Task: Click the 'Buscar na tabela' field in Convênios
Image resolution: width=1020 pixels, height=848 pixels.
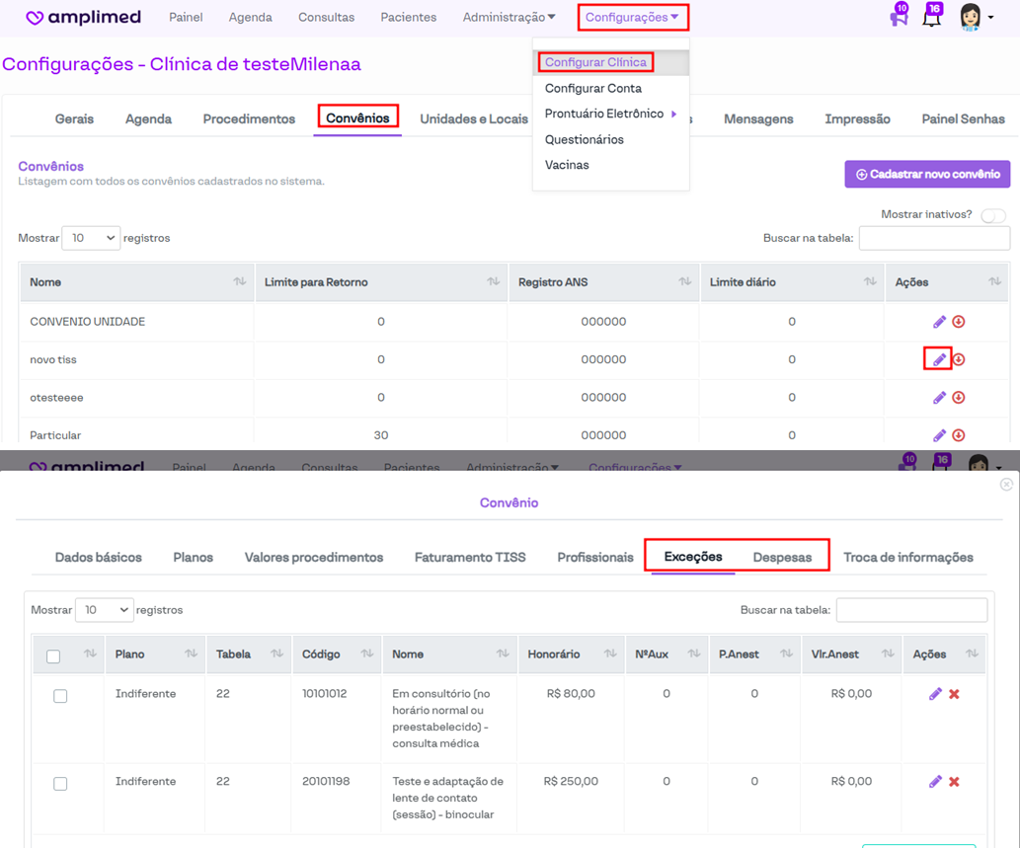Action: point(934,238)
